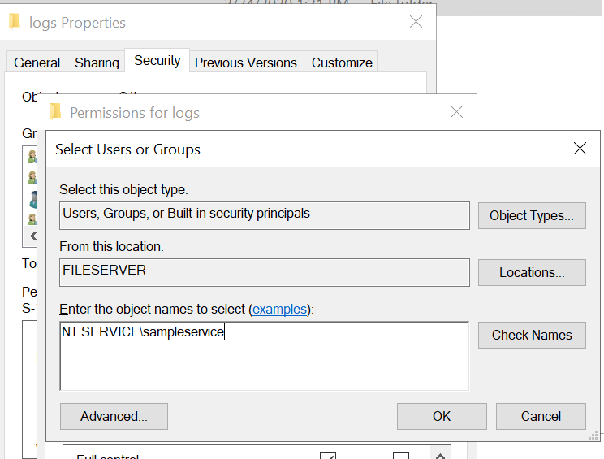The height and width of the screenshot is (459, 604).
Task: Select the Customize tab
Action: pyautogui.click(x=342, y=63)
